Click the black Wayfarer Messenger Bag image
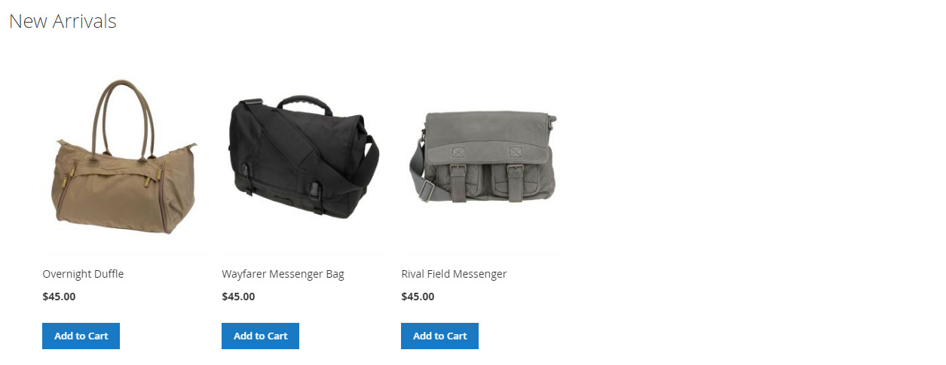 [x=303, y=157]
